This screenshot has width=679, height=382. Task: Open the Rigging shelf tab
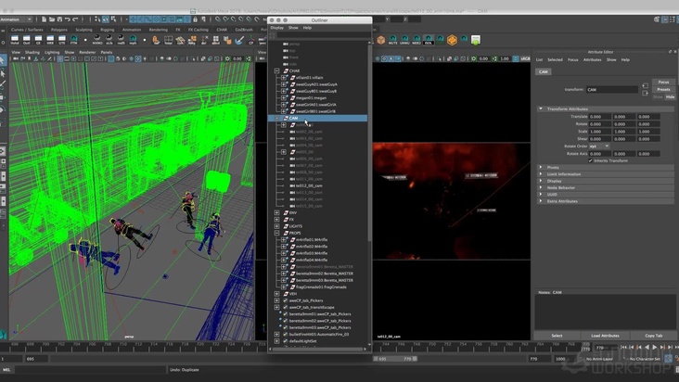click(x=109, y=29)
